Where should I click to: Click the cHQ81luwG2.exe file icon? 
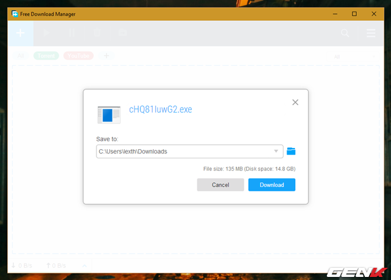pos(109,114)
